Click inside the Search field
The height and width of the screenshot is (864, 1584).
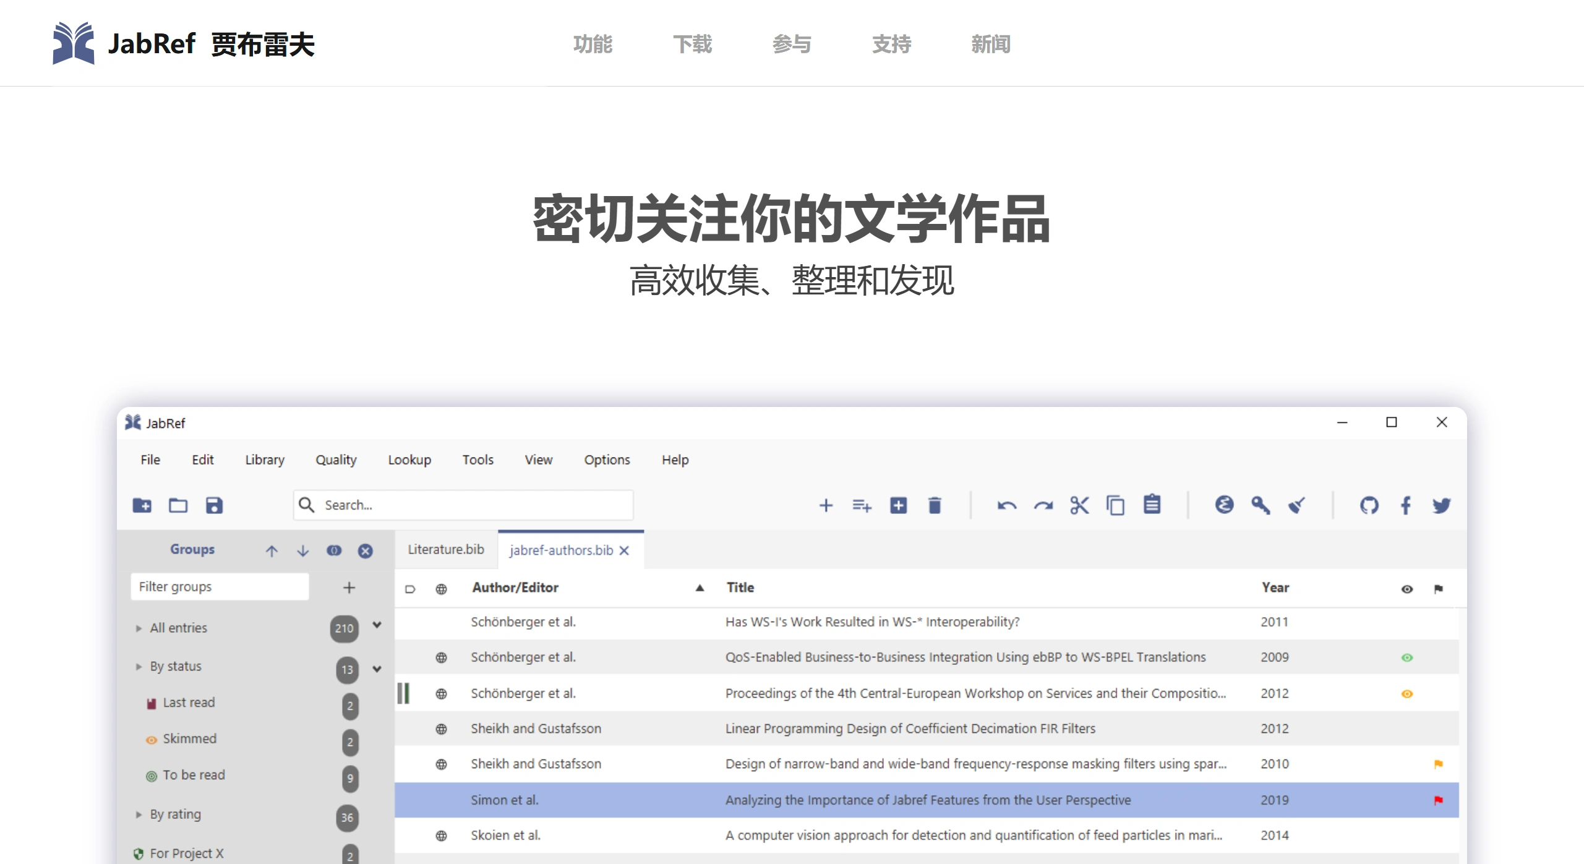464,505
